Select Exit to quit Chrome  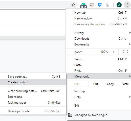[99, 105]
